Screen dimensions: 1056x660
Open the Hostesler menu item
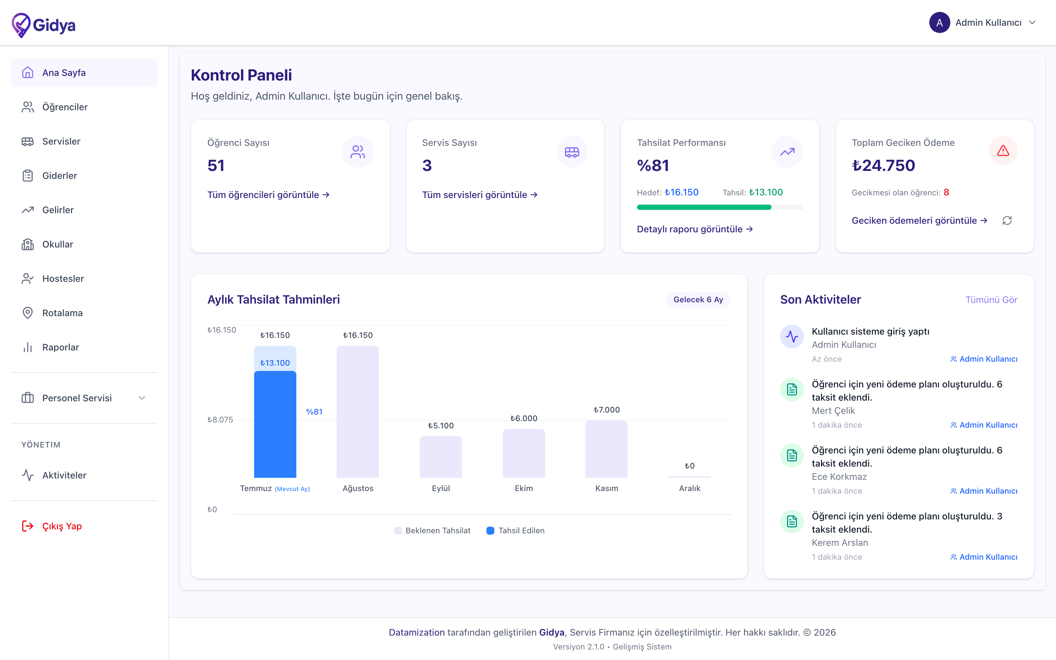84,279
